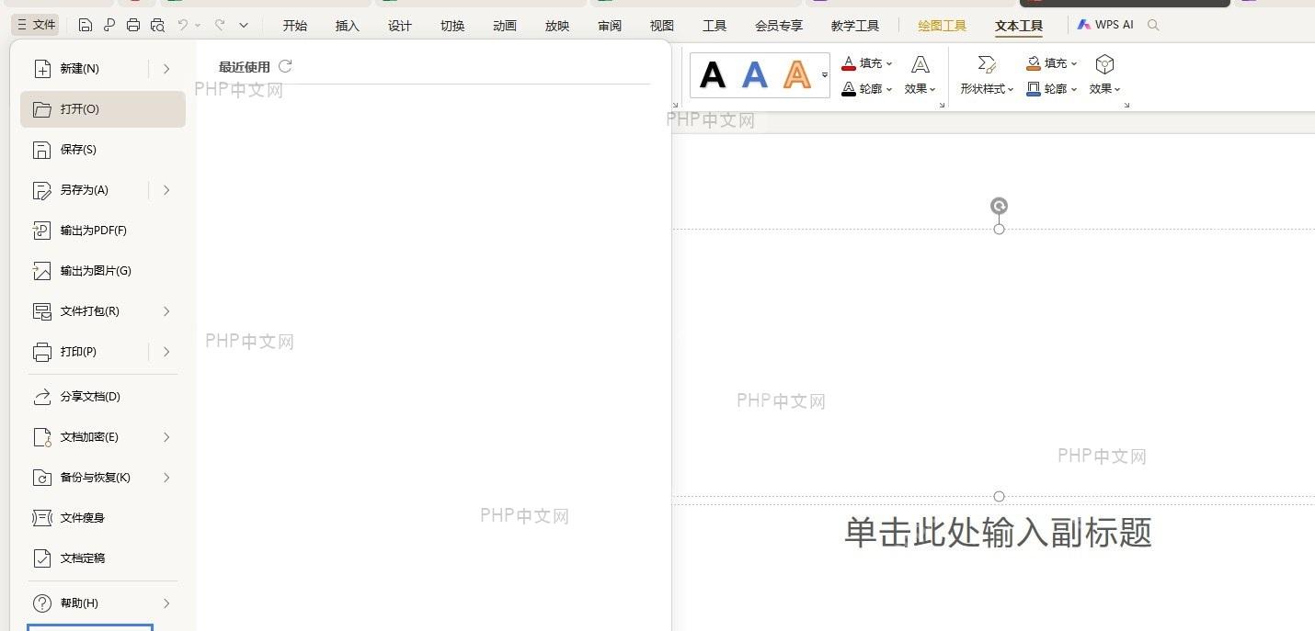This screenshot has width=1315, height=631.
Task: Click the search magnifier next to WPS AI
Action: 1153,26
